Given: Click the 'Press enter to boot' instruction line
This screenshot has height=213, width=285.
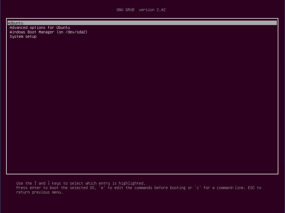Looking at the screenshot, I should 139,188.
